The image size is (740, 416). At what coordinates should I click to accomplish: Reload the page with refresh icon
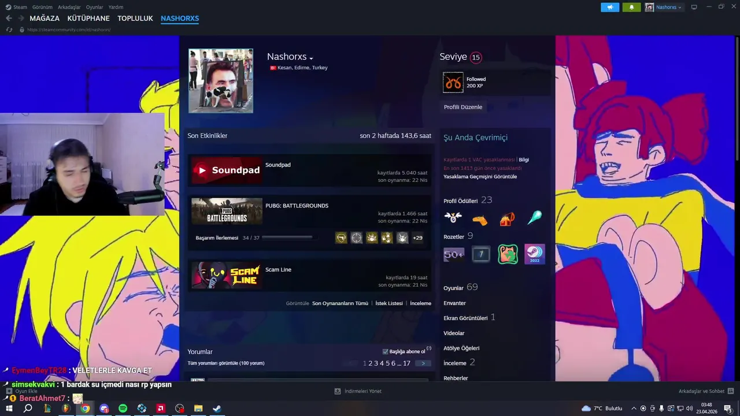pos(9,29)
